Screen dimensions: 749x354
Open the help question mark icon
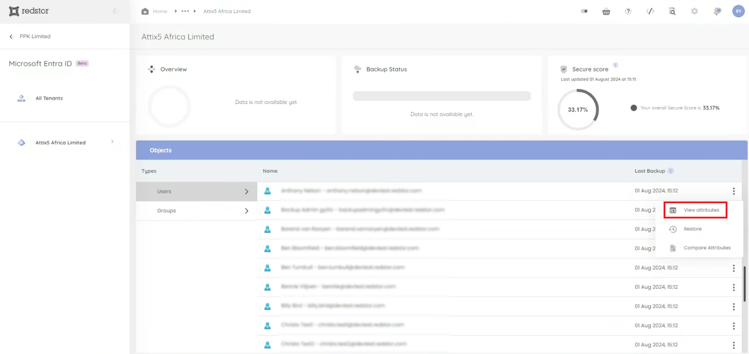tap(628, 11)
